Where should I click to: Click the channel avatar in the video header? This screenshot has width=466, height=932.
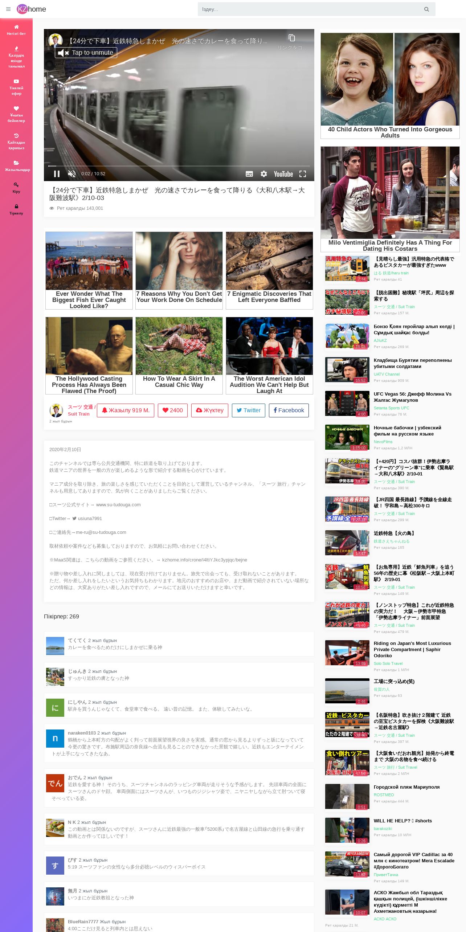coord(56,41)
